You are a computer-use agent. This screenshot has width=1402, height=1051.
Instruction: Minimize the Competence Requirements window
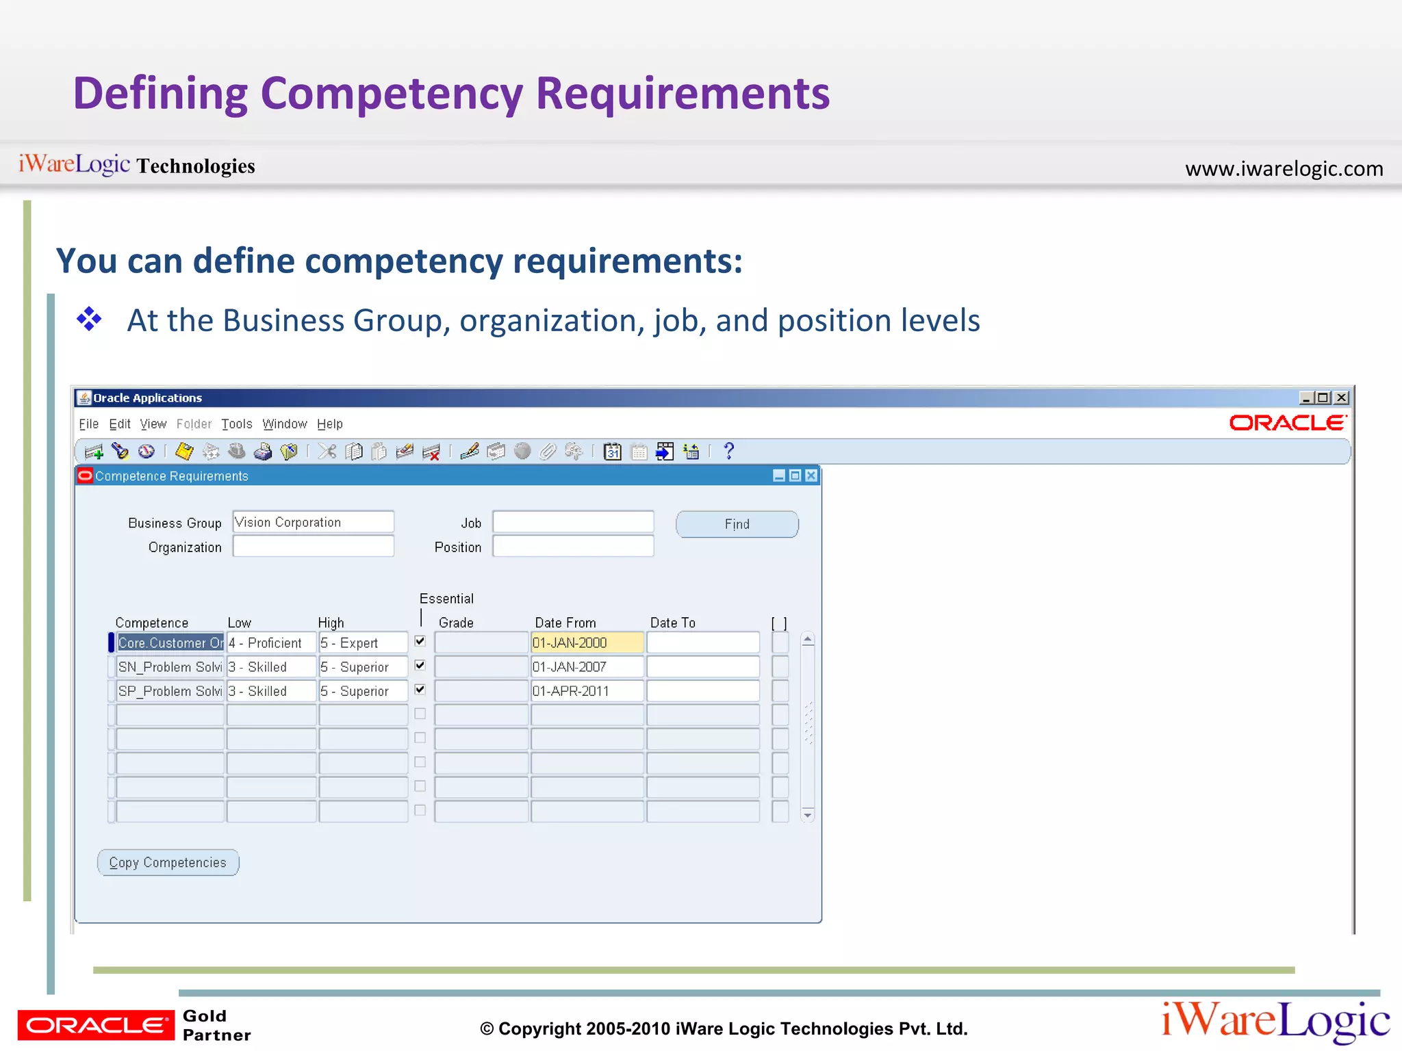(x=779, y=476)
